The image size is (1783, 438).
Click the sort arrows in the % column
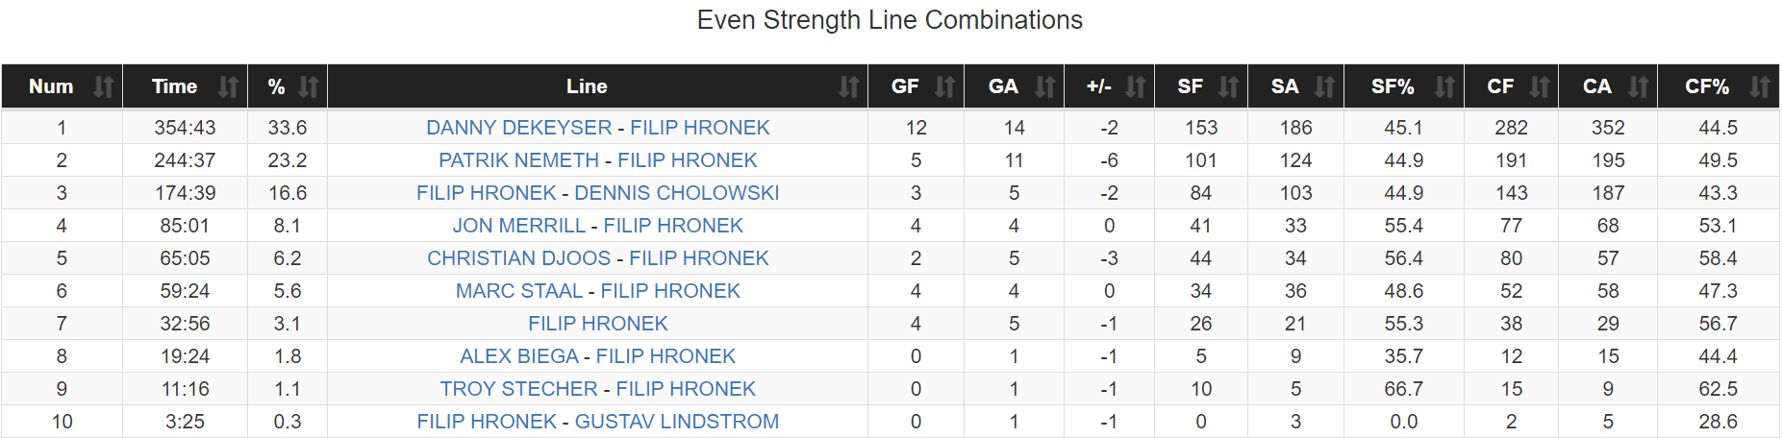(309, 87)
